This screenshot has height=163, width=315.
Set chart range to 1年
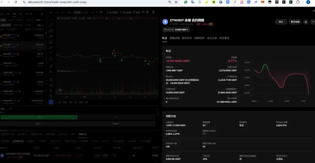click(86, 102)
